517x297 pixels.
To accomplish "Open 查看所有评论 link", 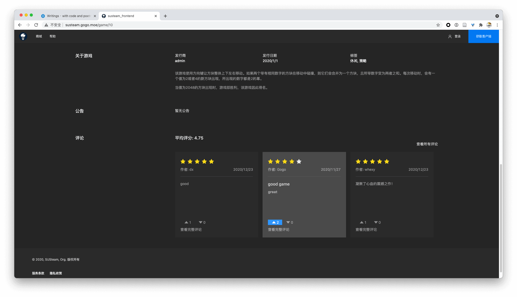I will coord(427,144).
